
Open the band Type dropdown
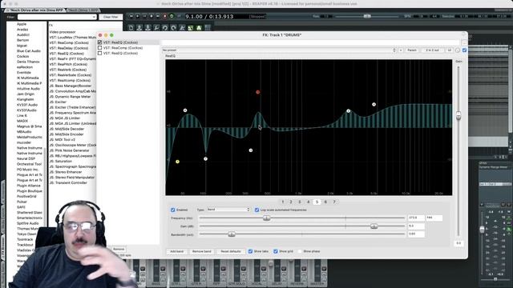[228, 210]
